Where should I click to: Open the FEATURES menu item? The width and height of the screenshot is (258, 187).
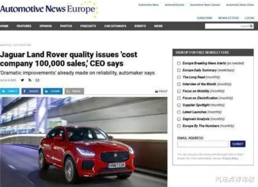pyautogui.click(x=24, y=26)
